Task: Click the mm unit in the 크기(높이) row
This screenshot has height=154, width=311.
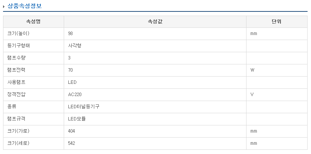Action: point(253,34)
